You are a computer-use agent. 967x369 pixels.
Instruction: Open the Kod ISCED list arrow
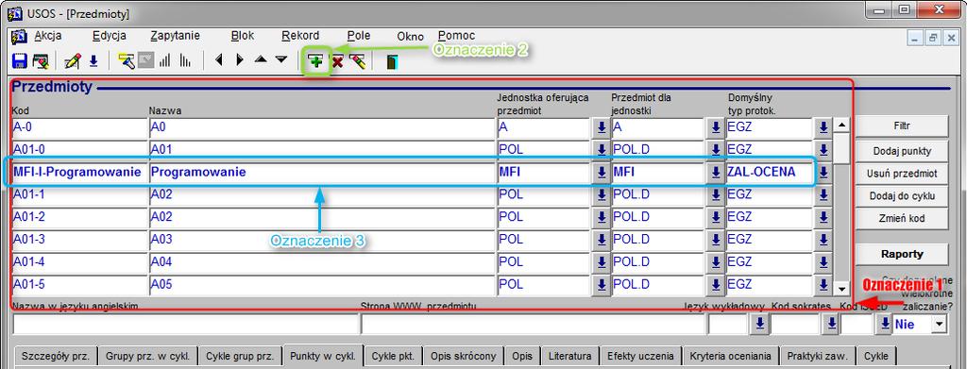click(885, 324)
